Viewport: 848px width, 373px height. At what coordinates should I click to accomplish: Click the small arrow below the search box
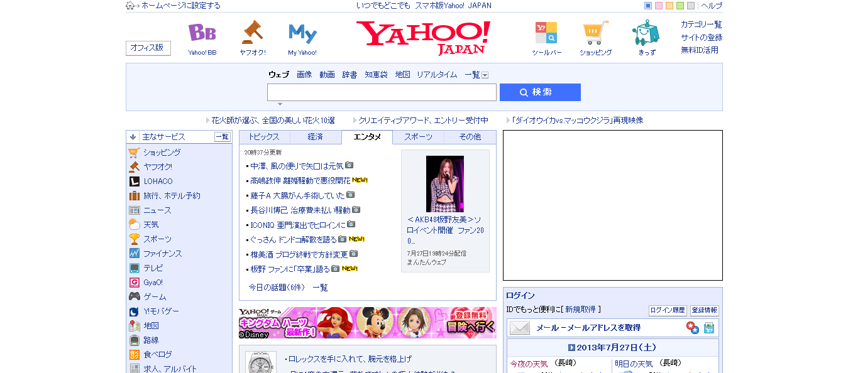(x=280, y=104)
